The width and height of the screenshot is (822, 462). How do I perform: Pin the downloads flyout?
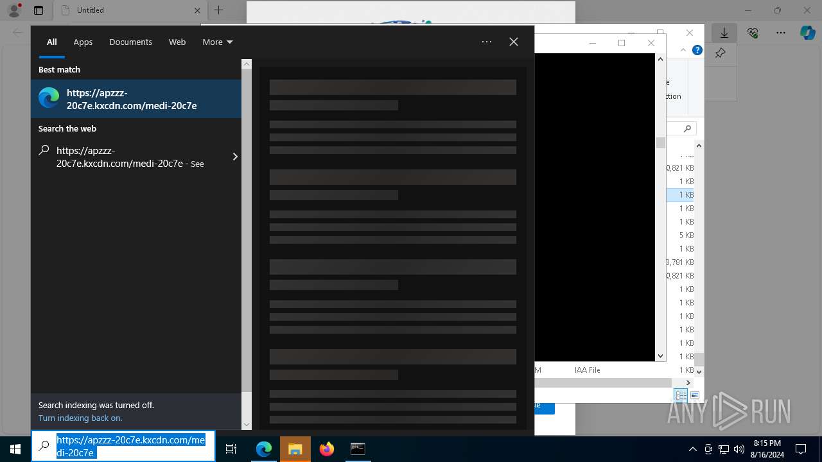[721, 53]
